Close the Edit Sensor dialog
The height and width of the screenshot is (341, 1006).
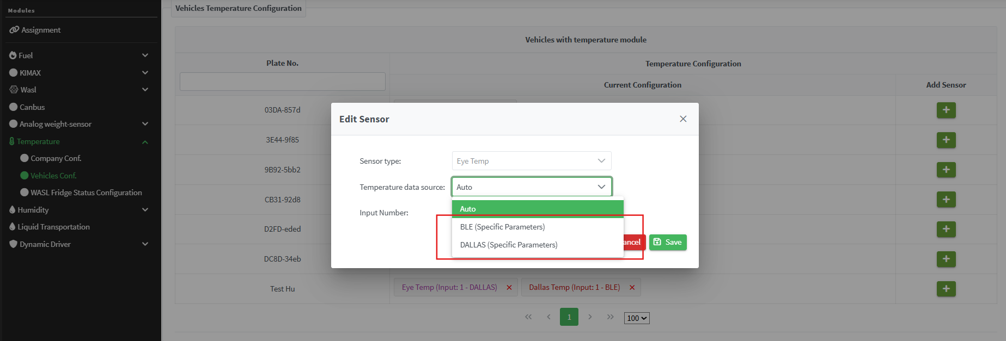click(x=683, y=119)
